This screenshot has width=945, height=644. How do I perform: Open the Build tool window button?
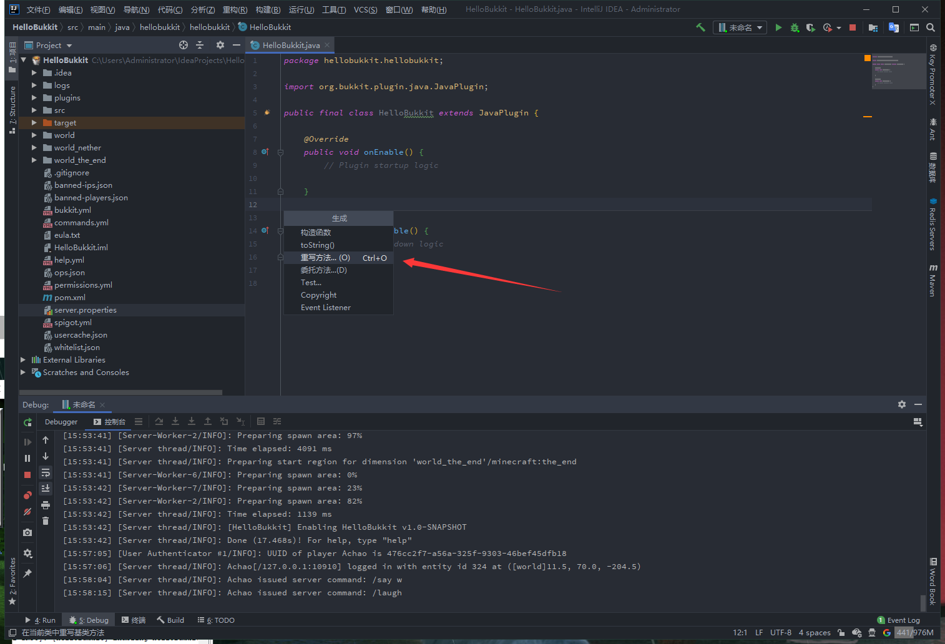click(x=170, y=620)
